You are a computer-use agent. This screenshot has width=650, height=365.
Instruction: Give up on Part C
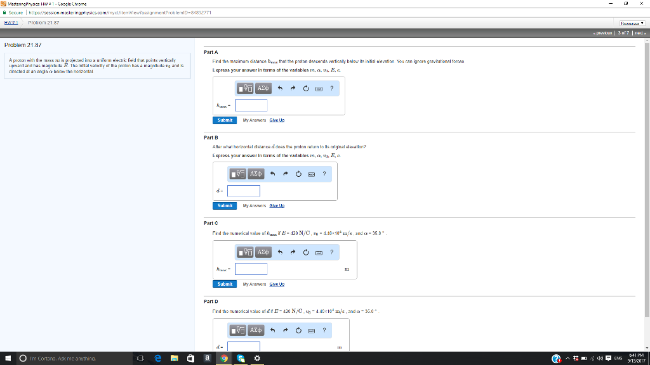tap(277, 285)
